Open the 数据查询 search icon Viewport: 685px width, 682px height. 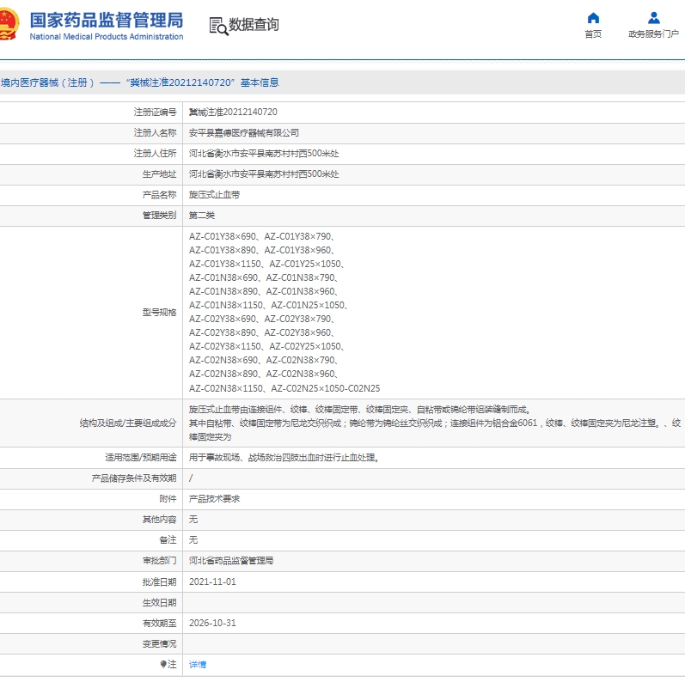point(218,26)
